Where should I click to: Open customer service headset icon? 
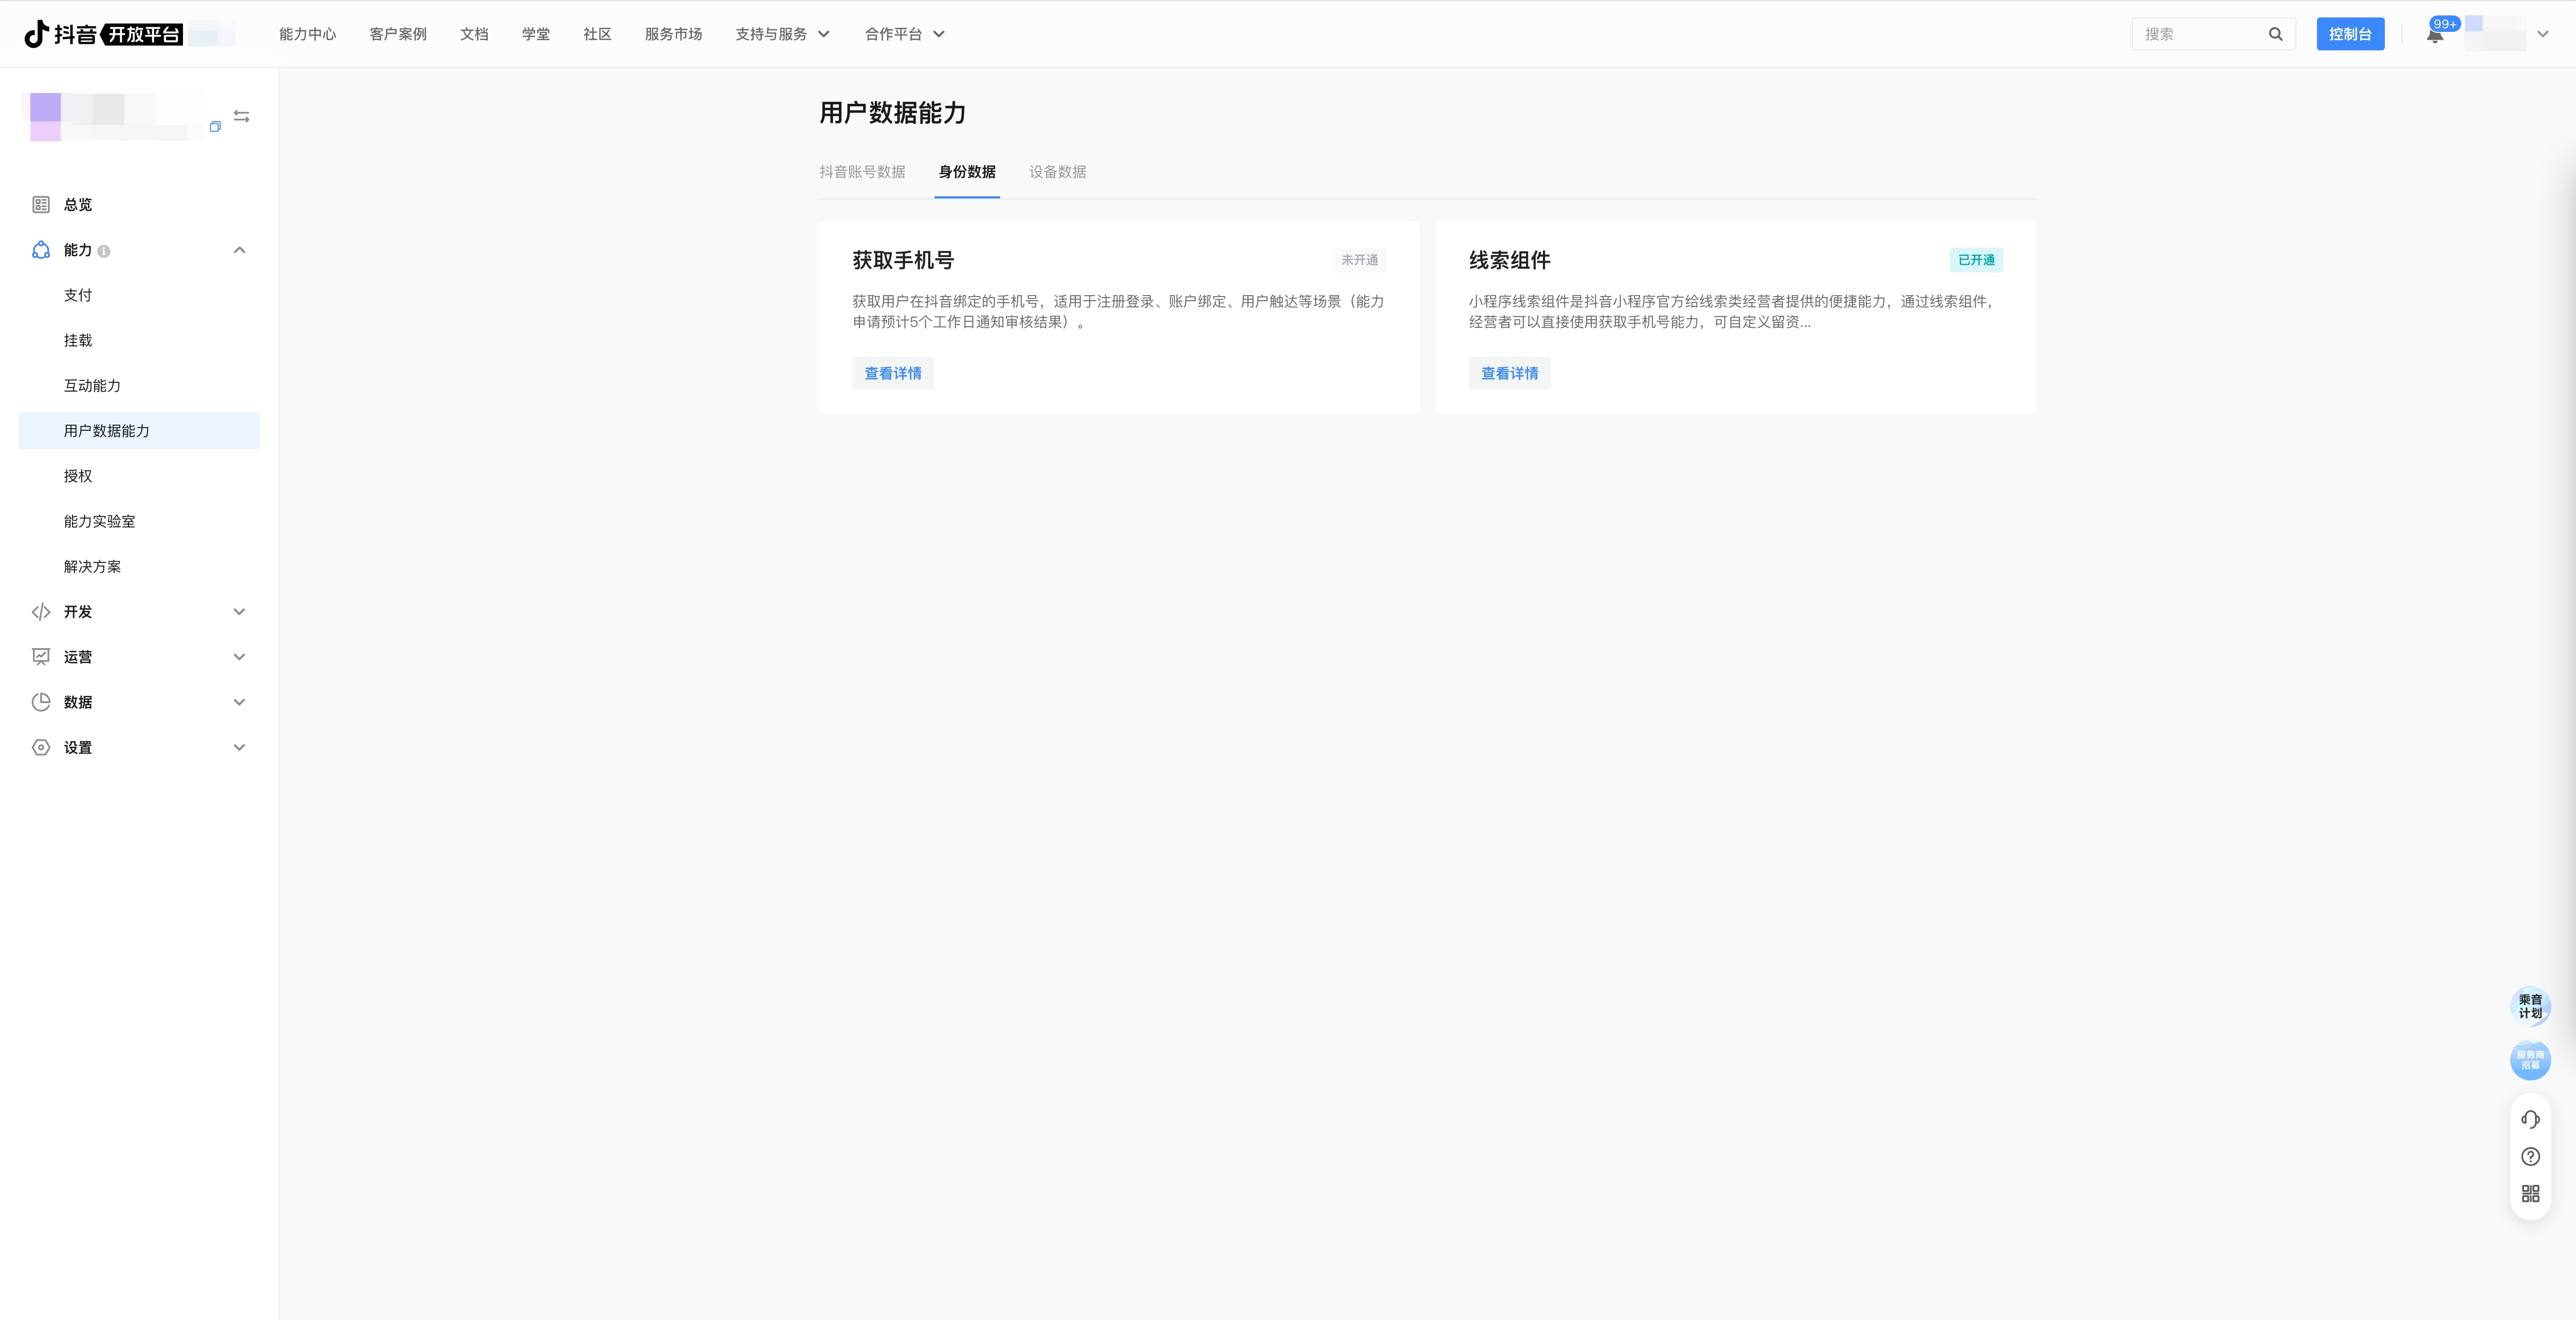tap(2530, 1119)
